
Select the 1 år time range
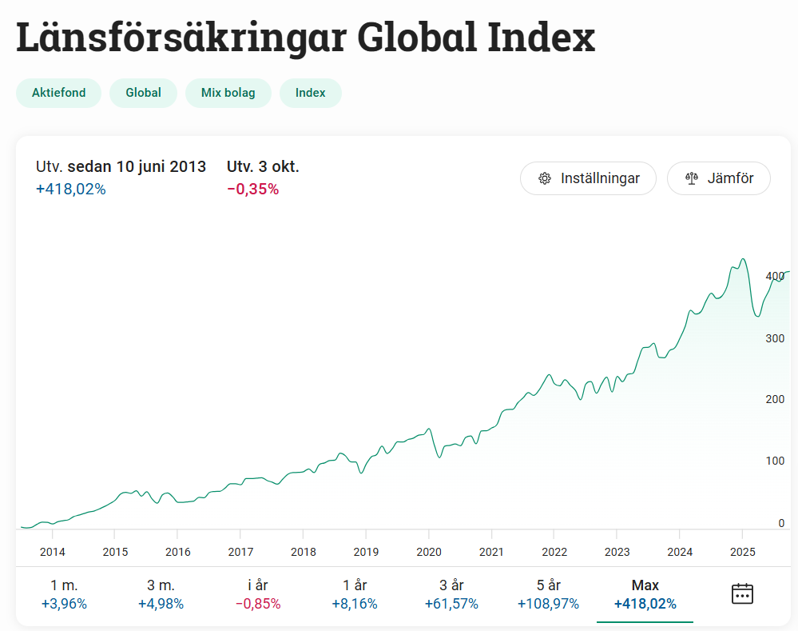pos(355,594)
